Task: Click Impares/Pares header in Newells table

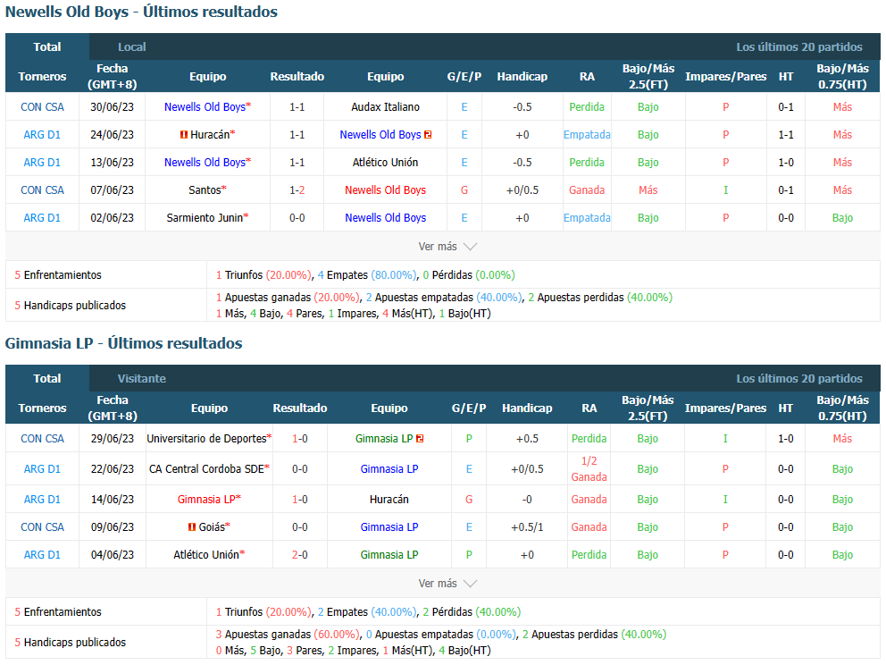Action: (x=725, y=76)
